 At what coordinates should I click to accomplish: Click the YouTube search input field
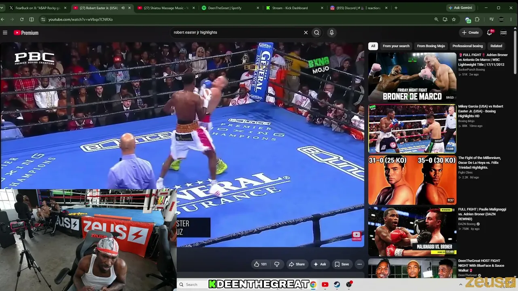237,33
